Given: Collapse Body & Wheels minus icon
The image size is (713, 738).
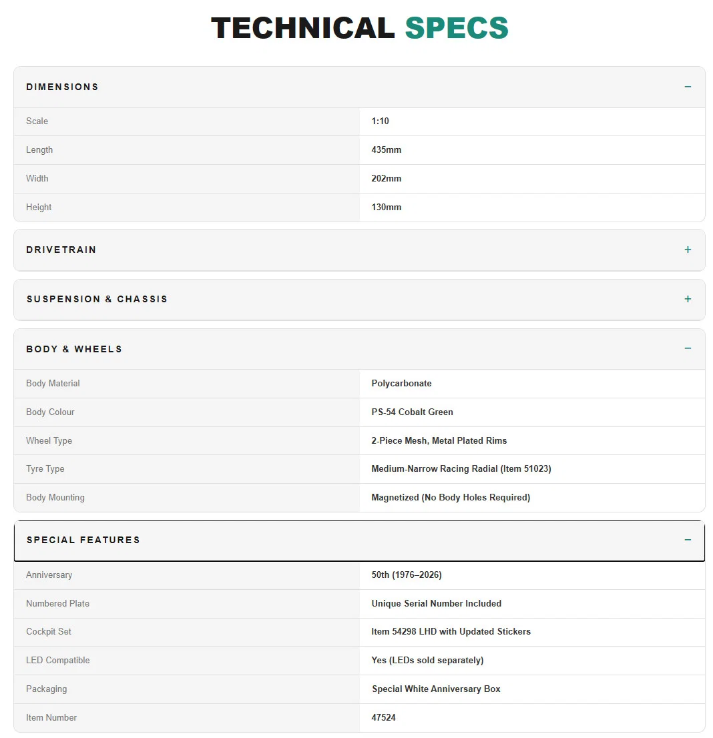Looking at the screenshot, I should pyautogui.click(x=688, y=348).
